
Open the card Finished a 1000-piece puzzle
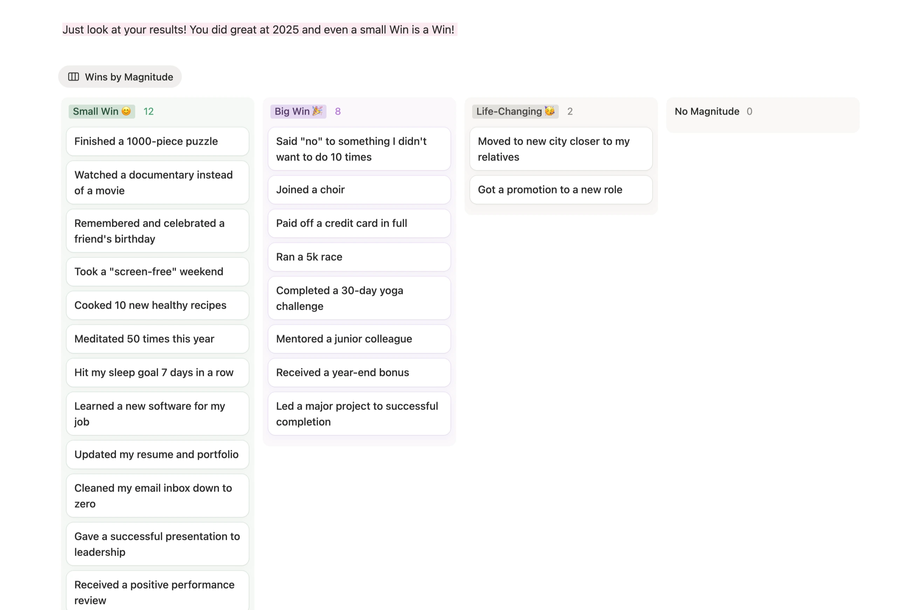(x=157, y=141)
